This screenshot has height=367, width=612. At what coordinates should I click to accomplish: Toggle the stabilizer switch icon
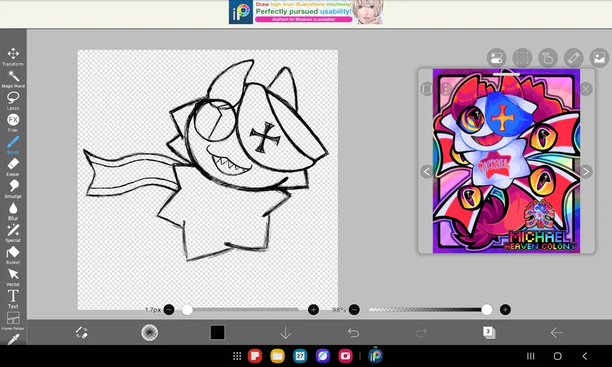tap(496, 58)
